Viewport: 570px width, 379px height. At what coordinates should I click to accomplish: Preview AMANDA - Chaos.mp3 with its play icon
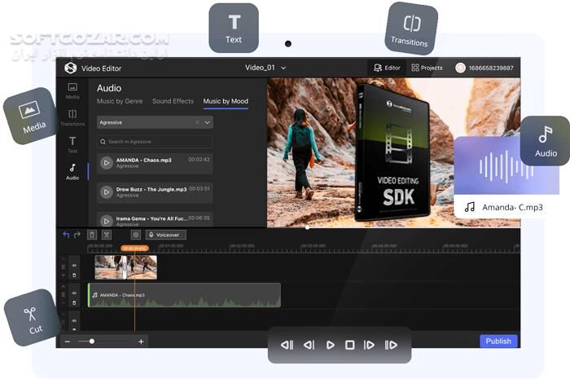106,163
